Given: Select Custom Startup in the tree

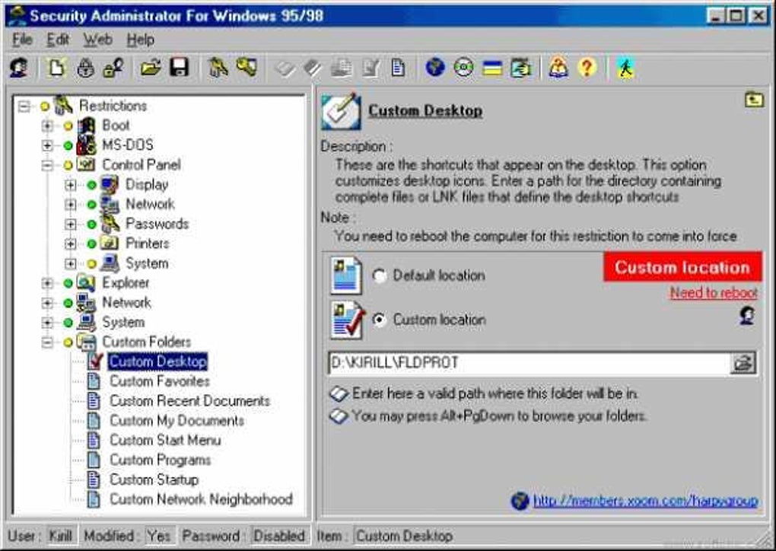Looking at the screenshot, I should pyautogui.click(x=154, y=479).
